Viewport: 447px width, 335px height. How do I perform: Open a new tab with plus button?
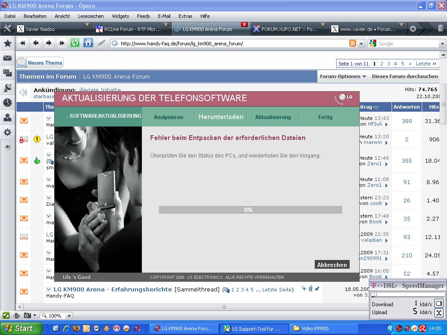point(413,29)
